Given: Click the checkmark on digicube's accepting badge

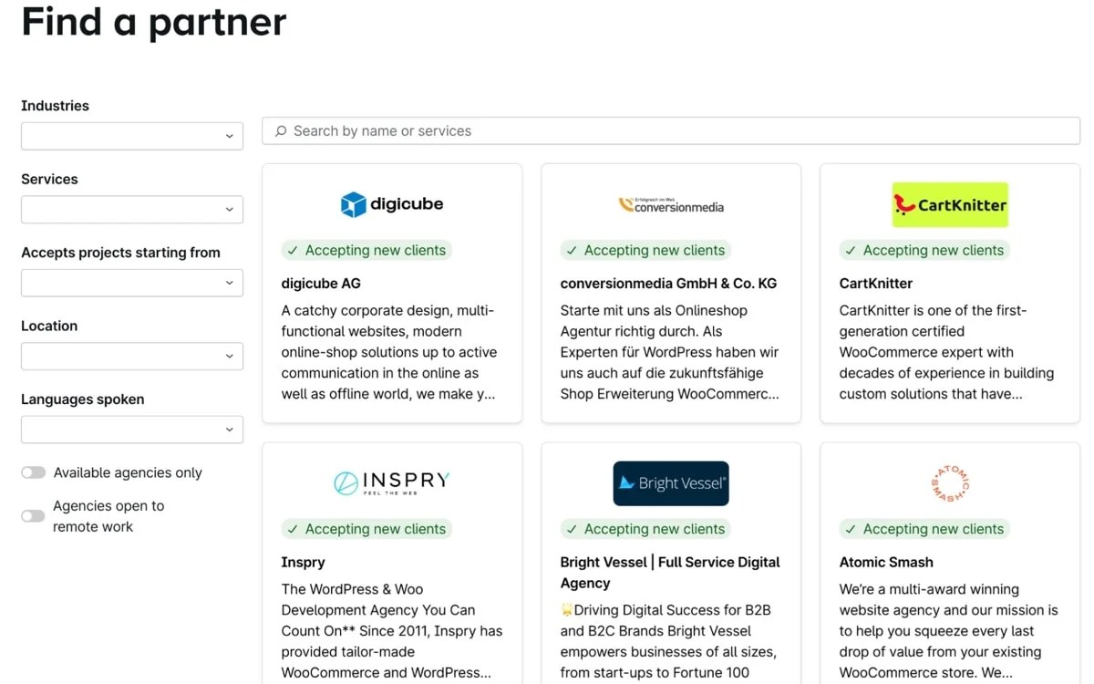Looking at the screenshot, I should point(293,250).
